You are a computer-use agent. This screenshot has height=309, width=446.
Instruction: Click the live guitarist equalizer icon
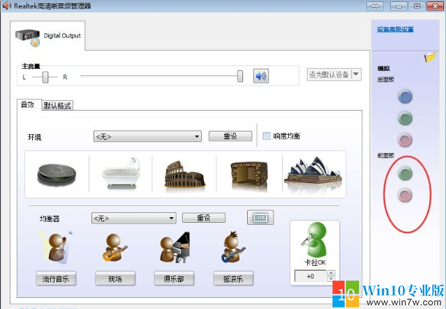coord(115,248)
